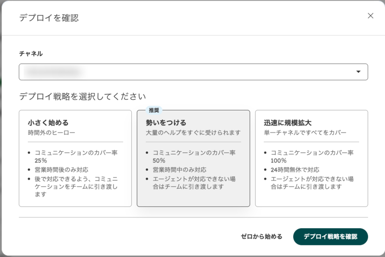Click the ゼロから始める button
Image resolution: width=385 pixels, height=257 pixels.
click(261, 237)
